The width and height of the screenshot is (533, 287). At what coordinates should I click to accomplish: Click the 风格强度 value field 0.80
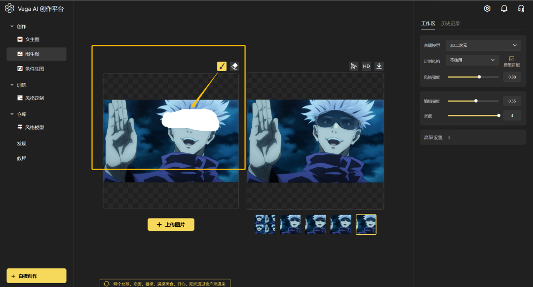(512, 77)
